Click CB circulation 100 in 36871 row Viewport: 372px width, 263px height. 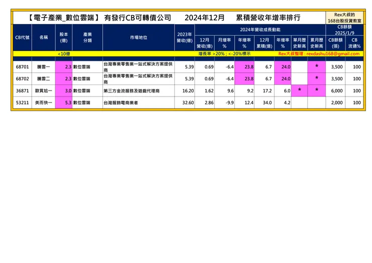[x=357, y=91]
